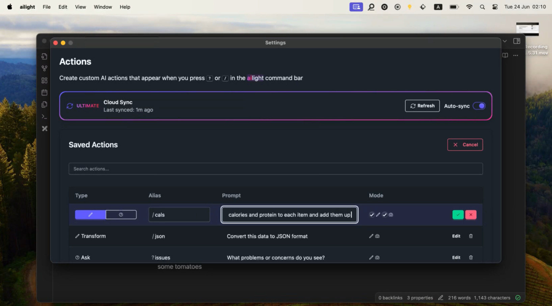Click the pencil mode icon in the /json row
The width and height of the screenshot is (552, 306).
point(371,236)
